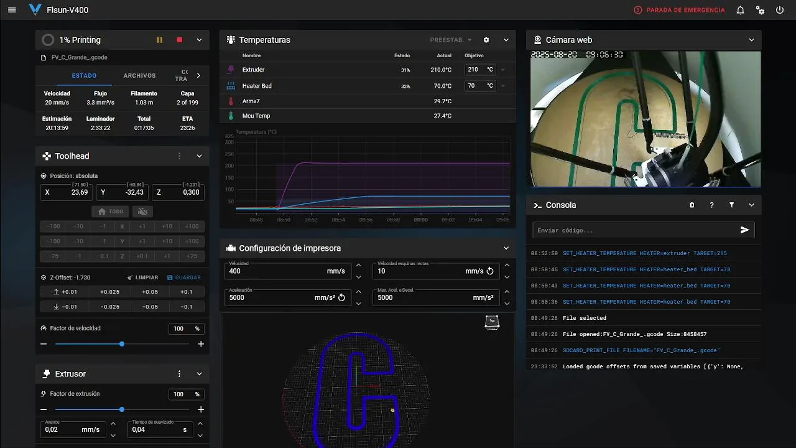This screenshot has width=796, height=448.
Task: Edit Heater Bed target temperature
Action: [x=480, y=86]
